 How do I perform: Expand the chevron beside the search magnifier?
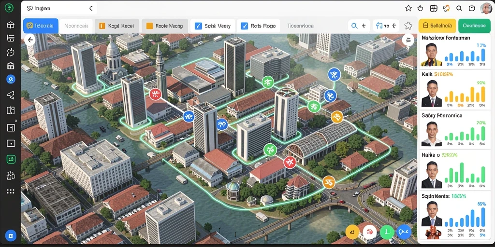[364, 26]
